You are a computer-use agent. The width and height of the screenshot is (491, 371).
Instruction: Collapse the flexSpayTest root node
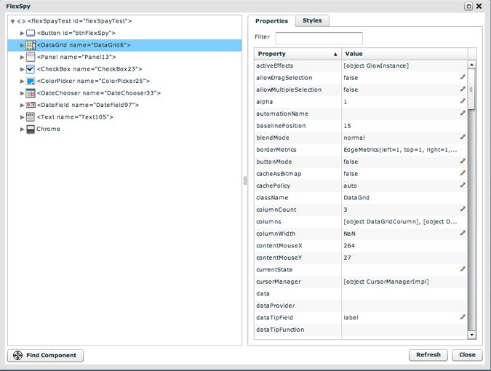[12, 22]
